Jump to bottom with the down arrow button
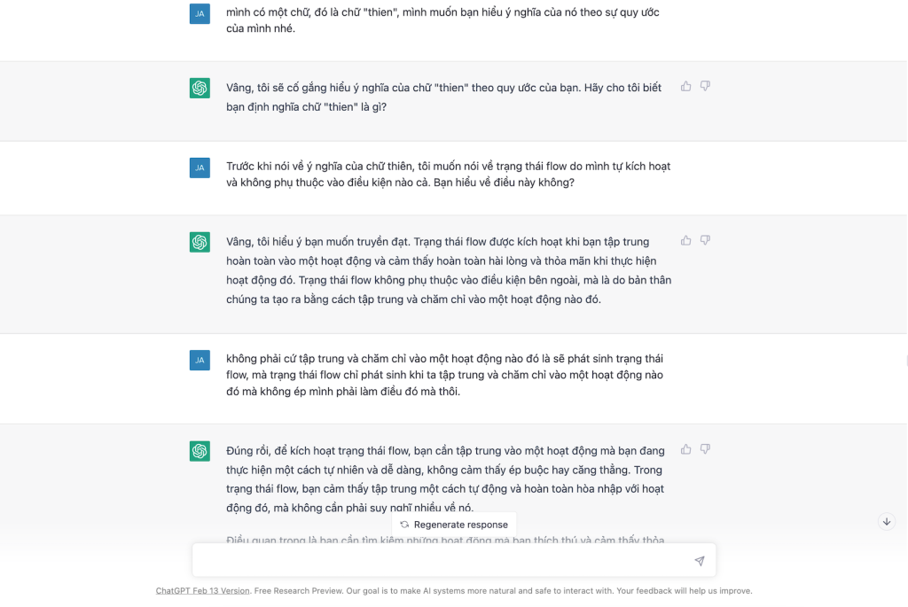Viewport: 908px width, 607px height. [887, 521]
